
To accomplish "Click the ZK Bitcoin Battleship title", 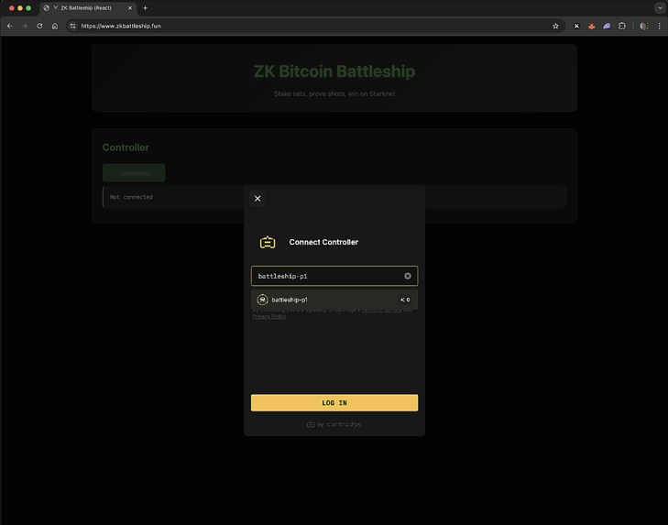I will [x=334, y=71].
